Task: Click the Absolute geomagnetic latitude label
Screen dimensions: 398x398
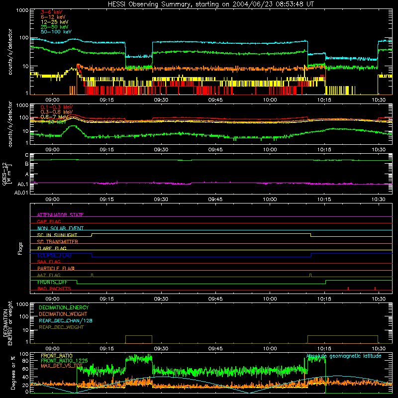Action: pos(344,356)
